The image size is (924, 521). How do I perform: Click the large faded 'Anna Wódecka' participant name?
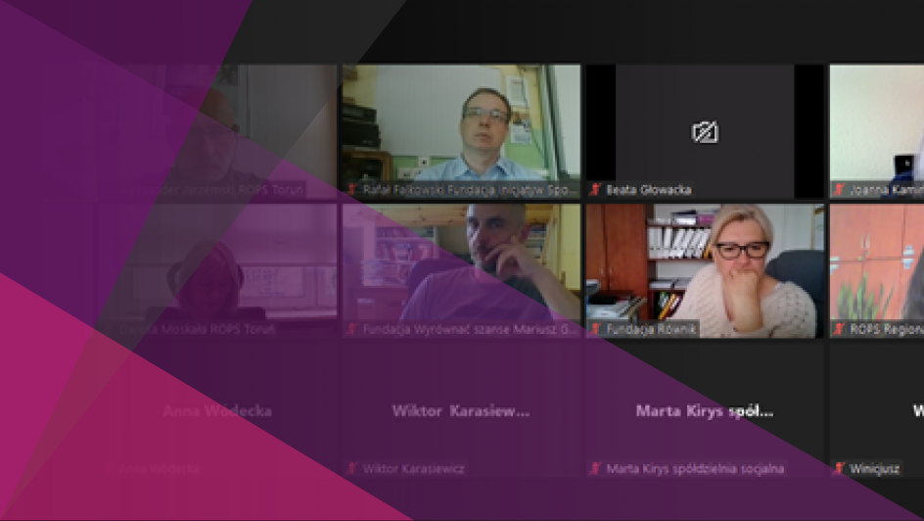click(217, 410)
